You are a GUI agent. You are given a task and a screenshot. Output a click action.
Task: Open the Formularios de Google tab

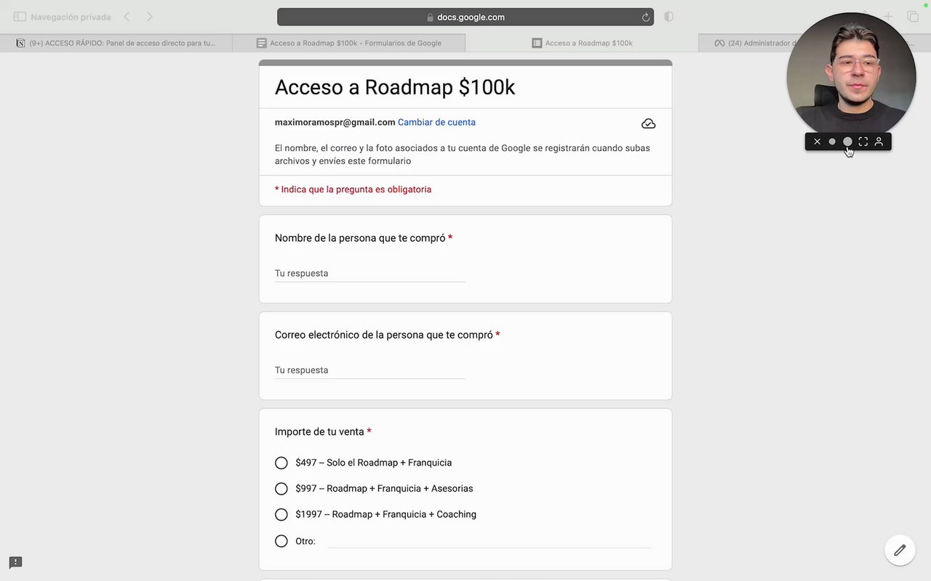(x=349, y=43)
